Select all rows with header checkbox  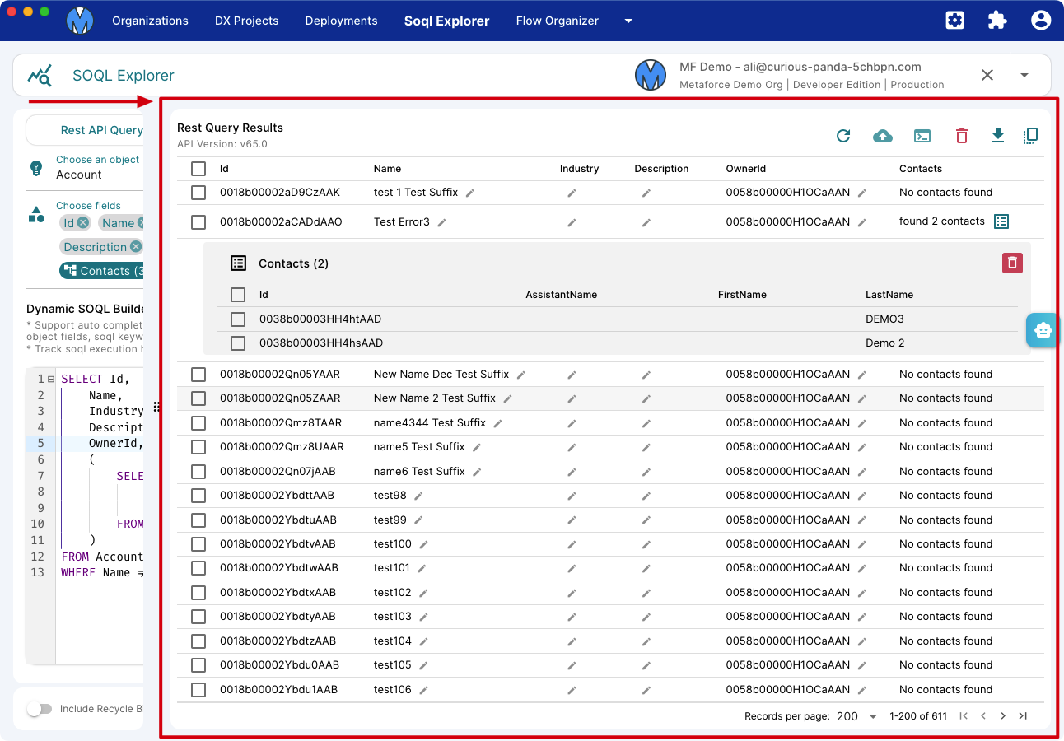(198, 169)
